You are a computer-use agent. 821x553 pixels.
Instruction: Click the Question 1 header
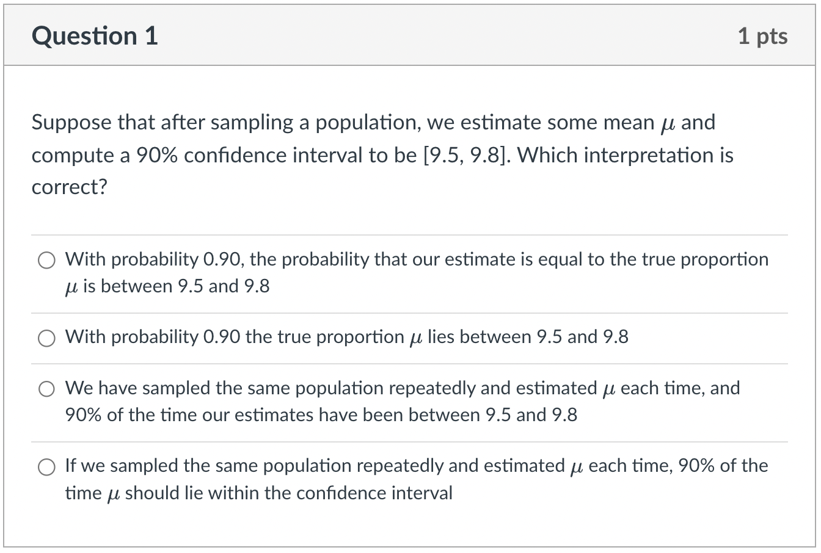(x=94, y=35)
